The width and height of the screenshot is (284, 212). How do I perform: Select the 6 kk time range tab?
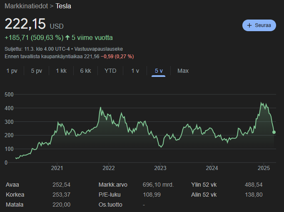(x=85, y=71)
